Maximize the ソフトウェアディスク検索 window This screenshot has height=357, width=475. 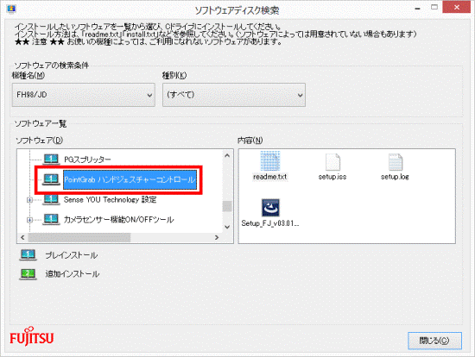434,7
